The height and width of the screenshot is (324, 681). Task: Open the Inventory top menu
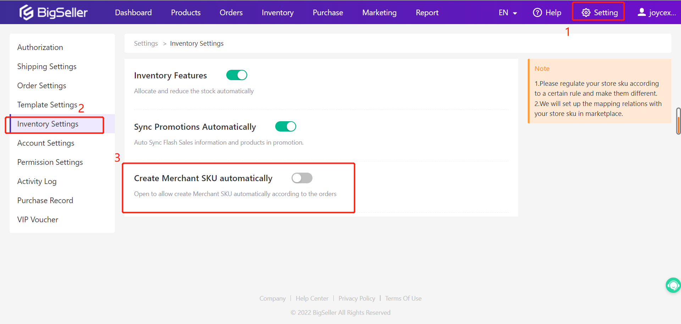coord(278,13)
